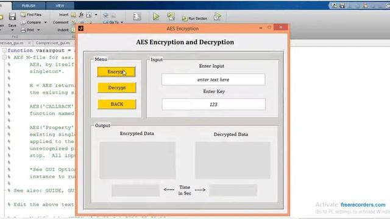
Task: Click the Breakpoints icon
Action: tap(136, 16)
